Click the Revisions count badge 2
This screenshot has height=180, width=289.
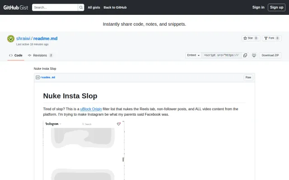[51, 55]
